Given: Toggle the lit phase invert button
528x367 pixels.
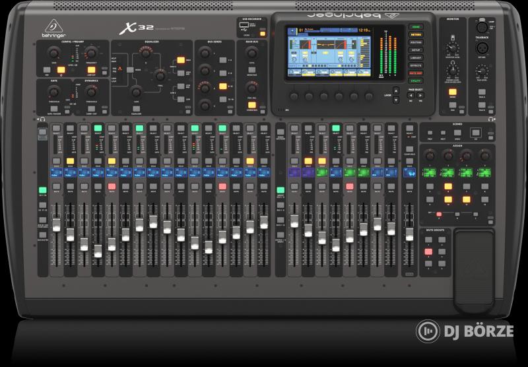Looking at the screenshot, I should [x=61, y=70].
